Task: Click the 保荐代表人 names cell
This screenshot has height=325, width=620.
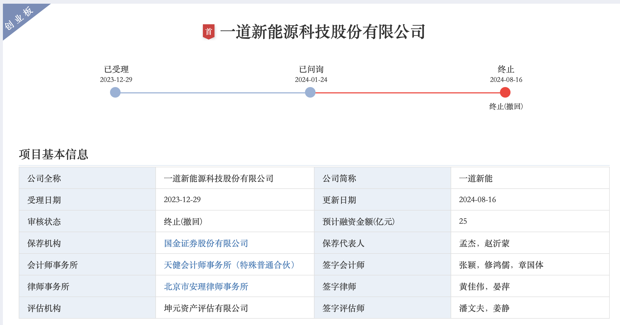Action: (484, 243)
